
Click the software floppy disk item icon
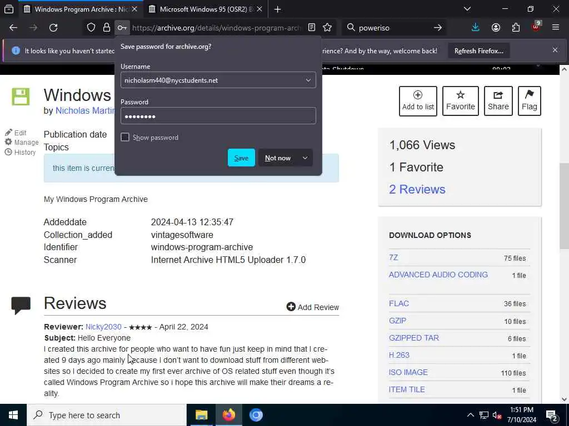coord(21,97)
